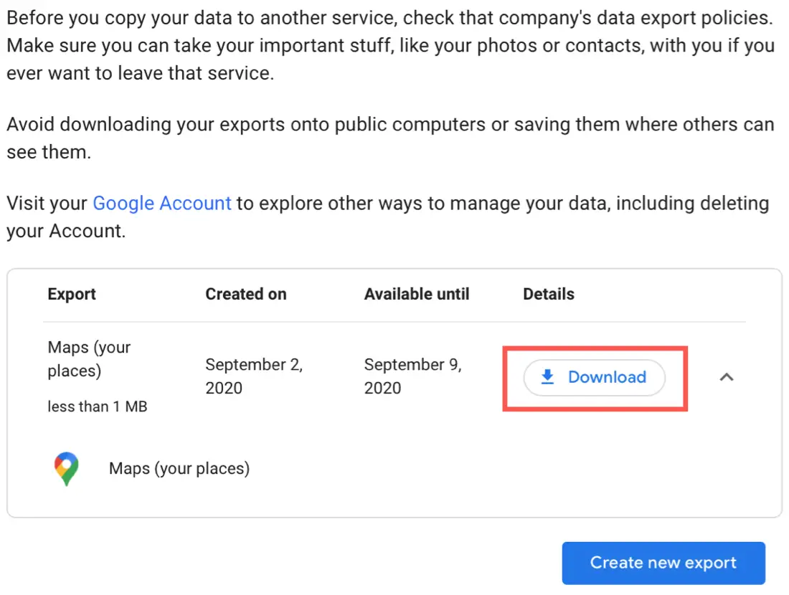The image size is (789, 595).
Task: Click the download arrow icon inside the Download button
Action: (548, 377)
